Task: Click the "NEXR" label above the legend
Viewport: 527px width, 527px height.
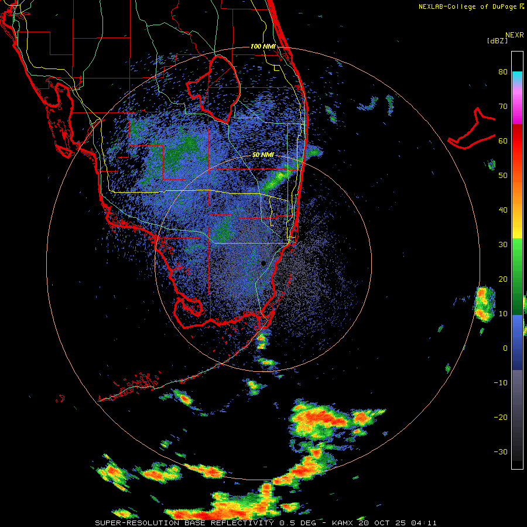Action: tap(514, 35)
